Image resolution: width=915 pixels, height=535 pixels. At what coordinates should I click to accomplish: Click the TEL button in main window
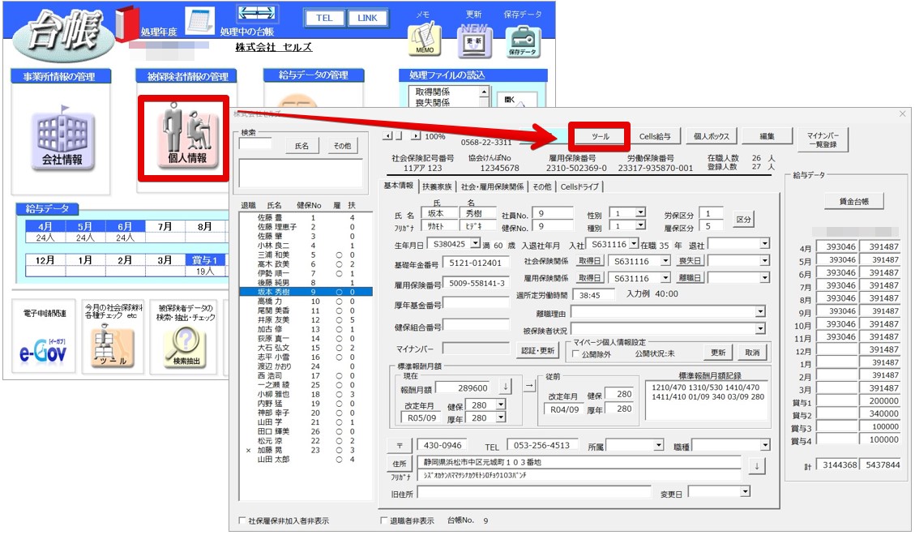(324, 18)
